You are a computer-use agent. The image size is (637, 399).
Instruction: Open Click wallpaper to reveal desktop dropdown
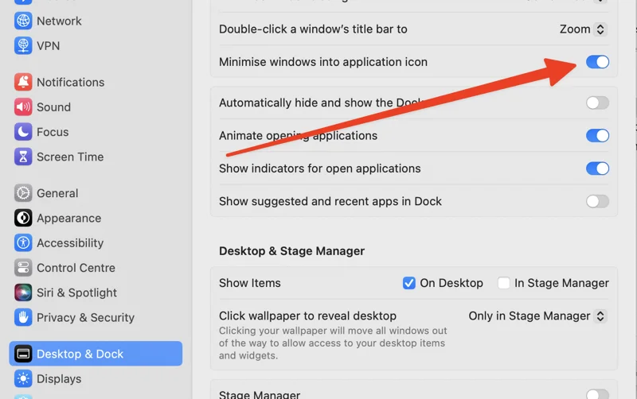[x=538, y=316]
